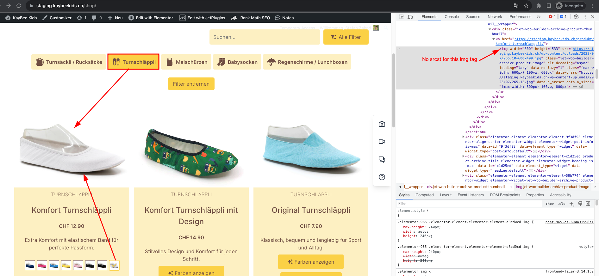Screen dimensions: 599x276
Task: Select the Babysocken category filter
Action: pyautogui.click(x=237, y=62)
